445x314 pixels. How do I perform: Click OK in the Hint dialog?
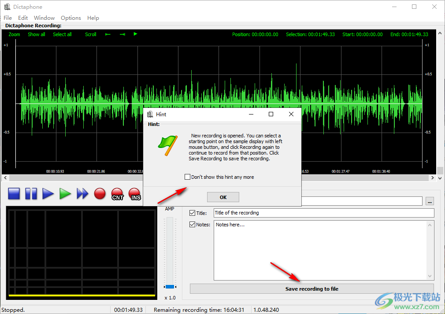[223, 197]
